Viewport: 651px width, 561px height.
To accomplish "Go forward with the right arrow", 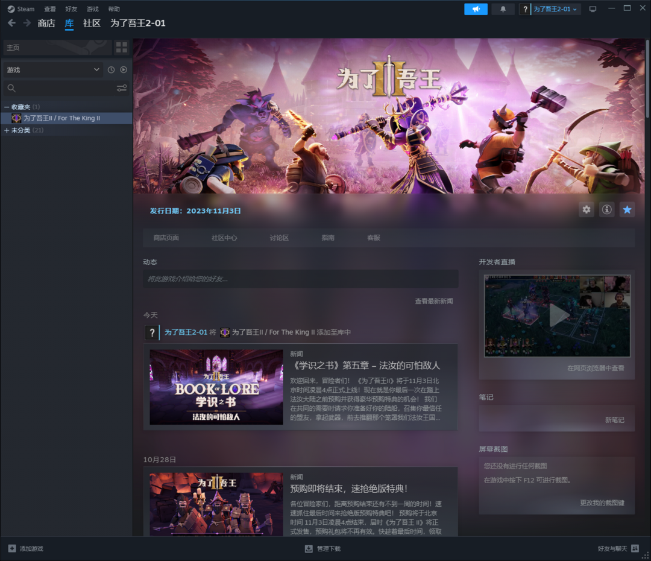I will tap(27, 23).
